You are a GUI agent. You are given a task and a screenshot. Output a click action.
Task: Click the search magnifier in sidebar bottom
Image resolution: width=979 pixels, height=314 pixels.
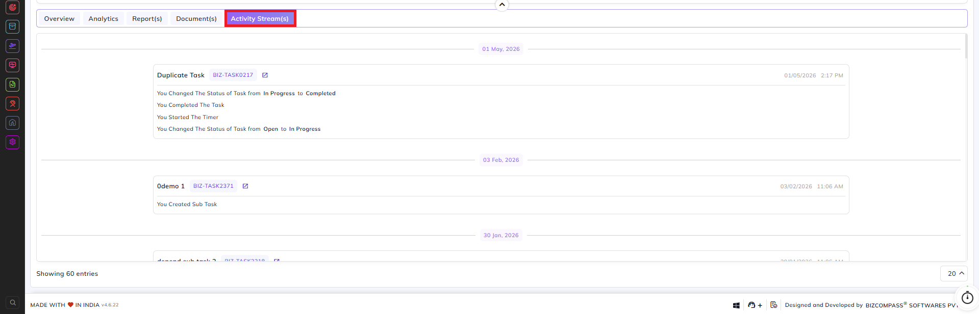(13, 302)
